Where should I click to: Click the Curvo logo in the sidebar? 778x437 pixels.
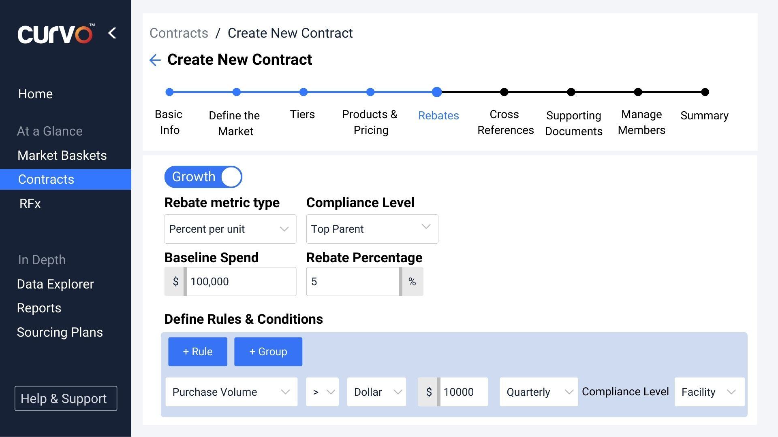(55, 34)
